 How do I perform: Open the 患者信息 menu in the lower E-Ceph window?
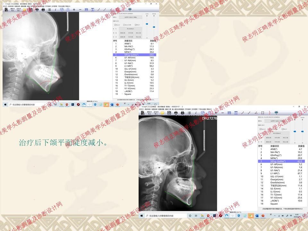[148, 109]
